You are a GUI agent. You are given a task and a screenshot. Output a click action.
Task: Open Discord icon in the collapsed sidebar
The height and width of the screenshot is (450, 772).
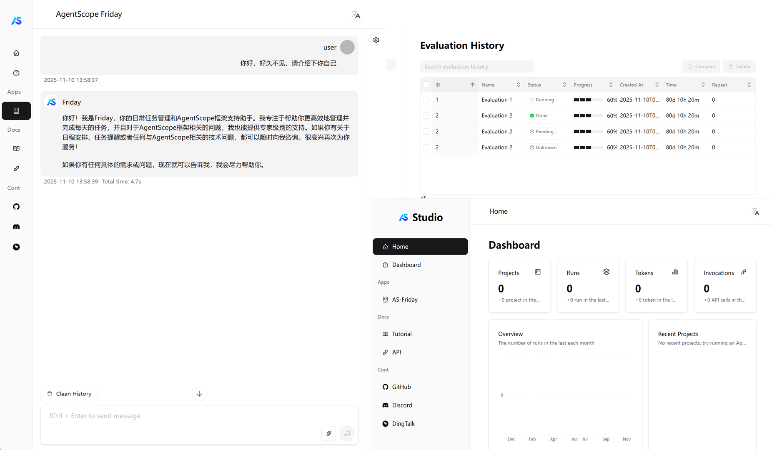tap(16, 227)
